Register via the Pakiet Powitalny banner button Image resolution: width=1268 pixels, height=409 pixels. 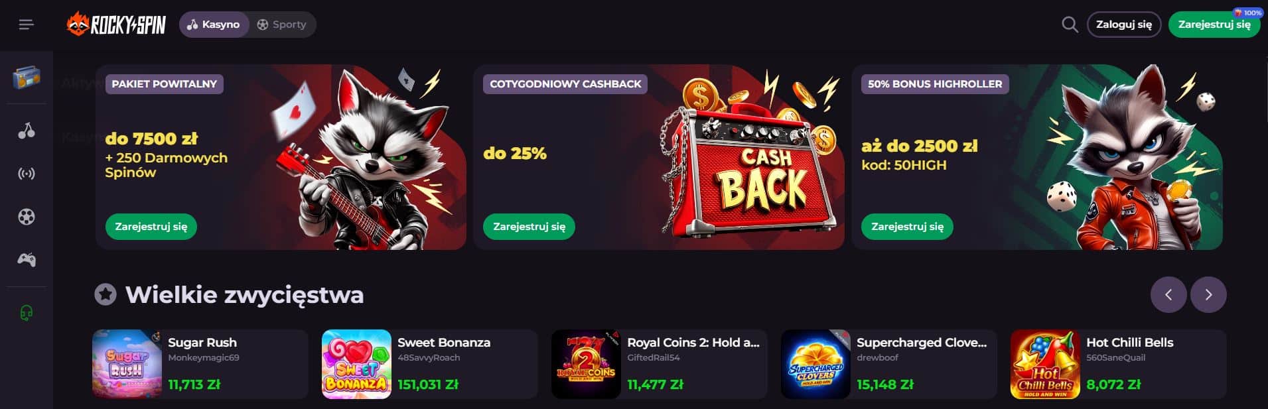[151, 227]
